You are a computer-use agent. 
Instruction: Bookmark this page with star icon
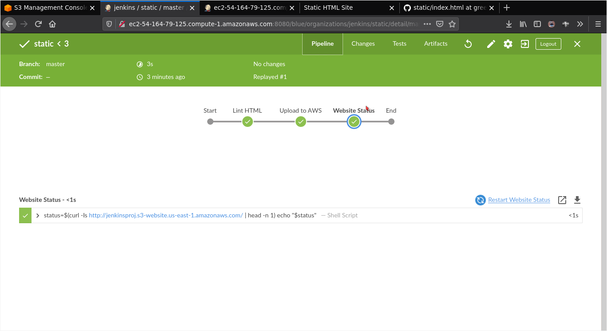point(452,24)
